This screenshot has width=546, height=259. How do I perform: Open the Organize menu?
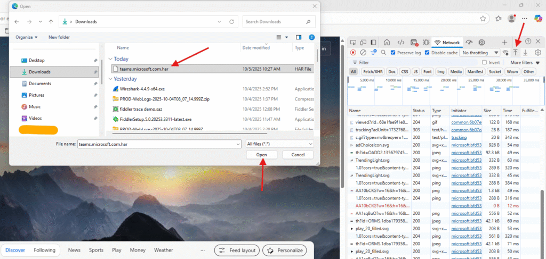(x=27, y=37)
